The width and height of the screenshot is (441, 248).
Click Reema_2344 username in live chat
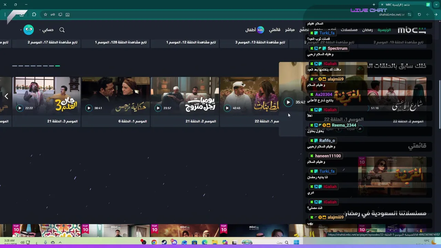point(344,125)
